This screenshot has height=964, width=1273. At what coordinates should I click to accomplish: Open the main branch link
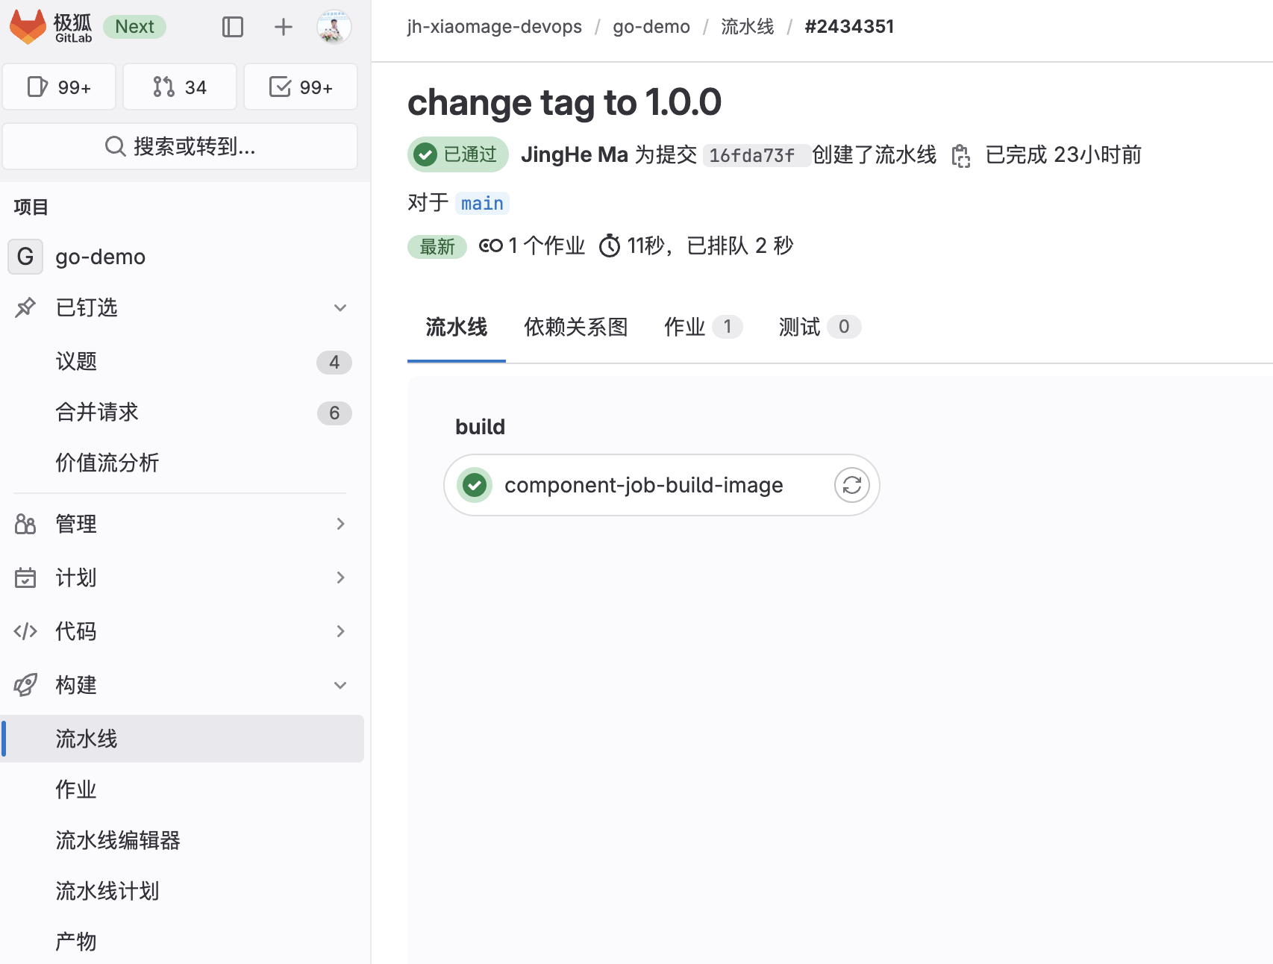[x=481, y=202]
